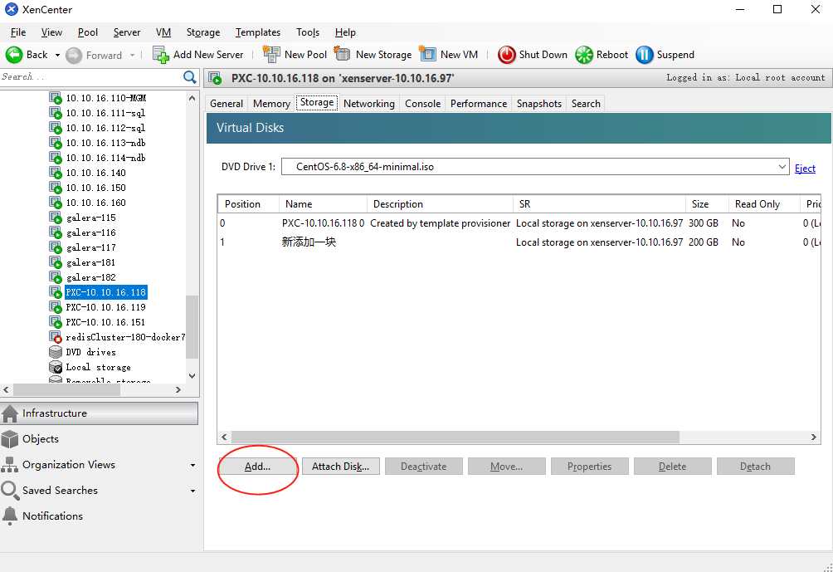Viewport: 833px width, 572px height.
Task: Click the VM icon in the title header
Action: pos(215,79)
